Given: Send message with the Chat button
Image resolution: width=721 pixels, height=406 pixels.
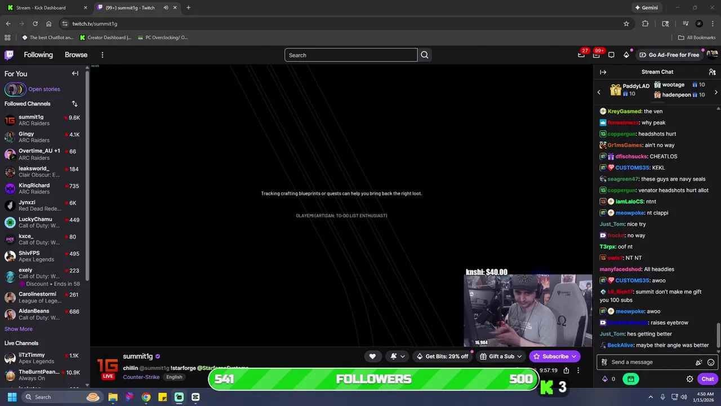Looking at the screenshot, I should pos(707,379).
